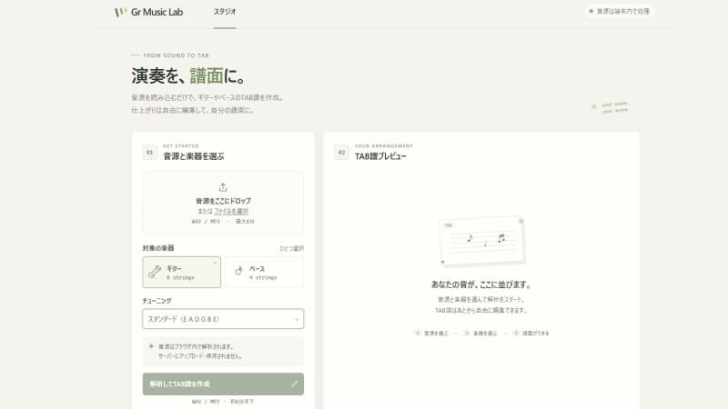This screenshot has width=728, height=409.
Task: Click the tuning dropdown arrow
Action: tap(297, 320)
